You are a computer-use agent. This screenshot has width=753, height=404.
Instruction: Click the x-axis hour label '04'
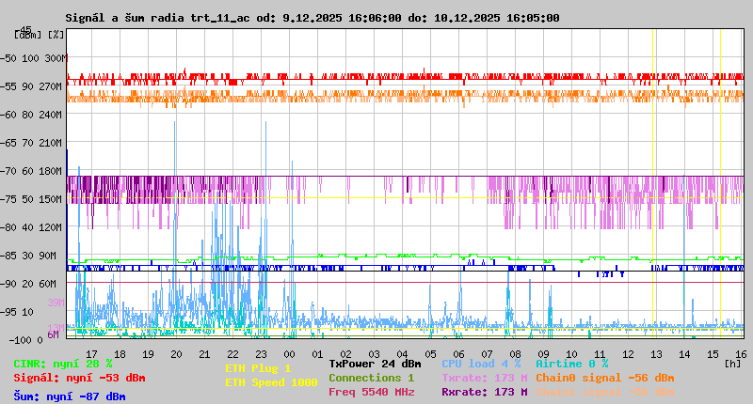(403, 354)
